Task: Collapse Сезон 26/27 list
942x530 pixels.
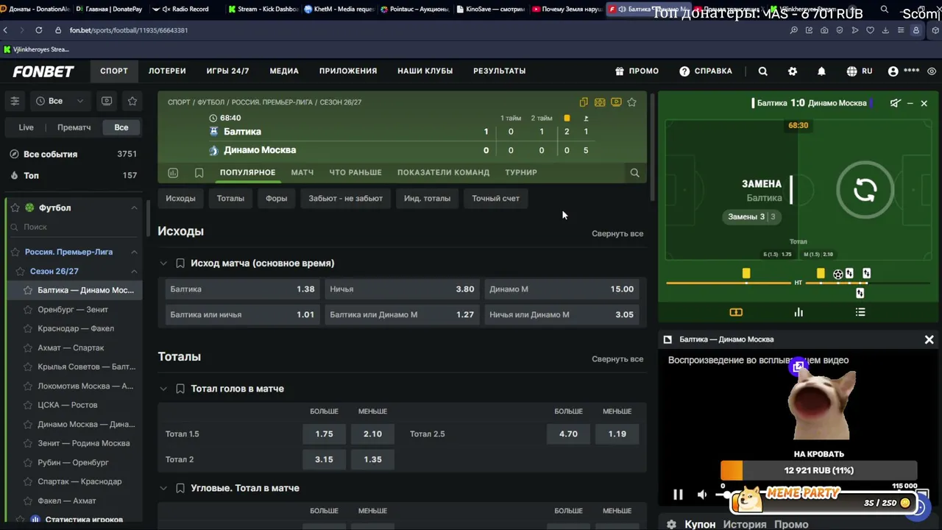Action: [134, 271]
